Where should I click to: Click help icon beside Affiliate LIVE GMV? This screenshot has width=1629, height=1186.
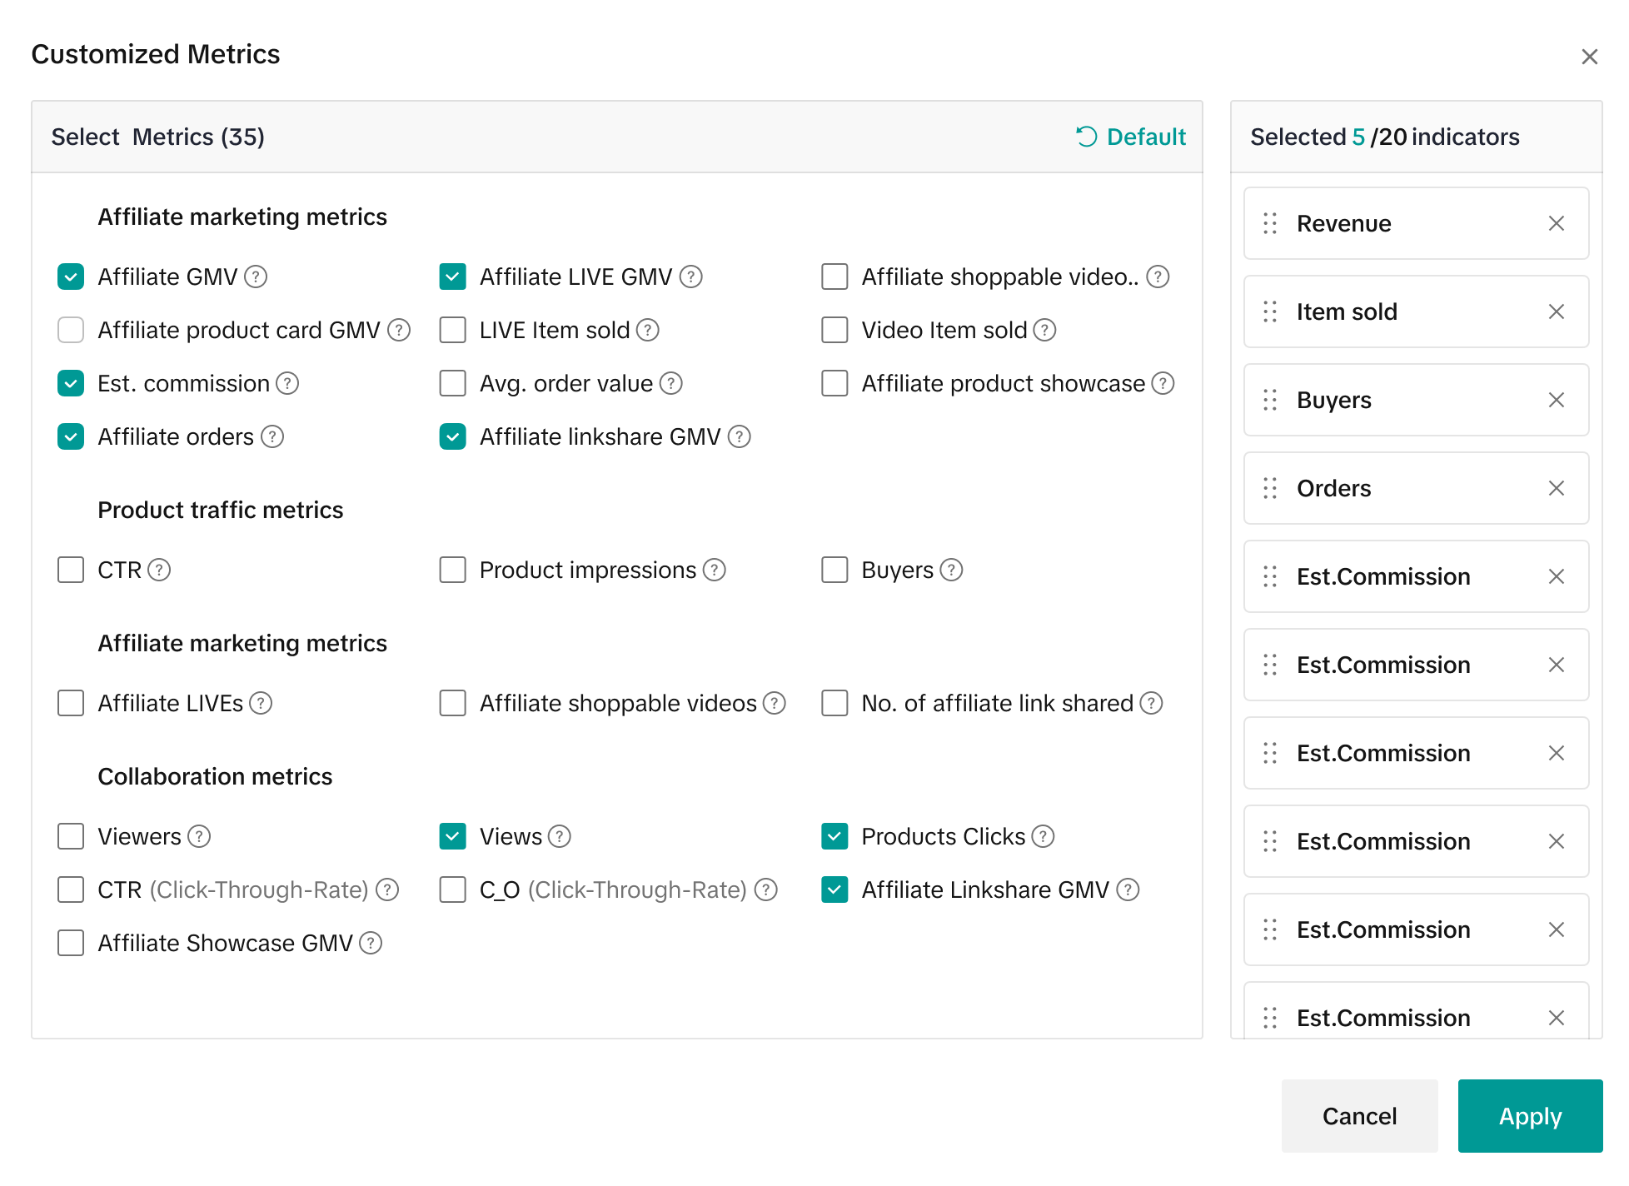point(690,277)
